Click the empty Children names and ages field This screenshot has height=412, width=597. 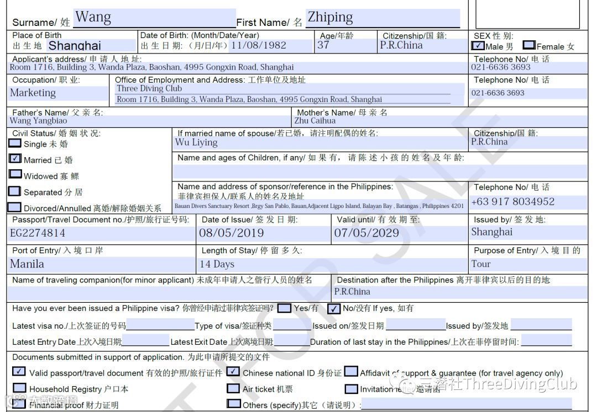pyautogui.click(x=380, y=172)
